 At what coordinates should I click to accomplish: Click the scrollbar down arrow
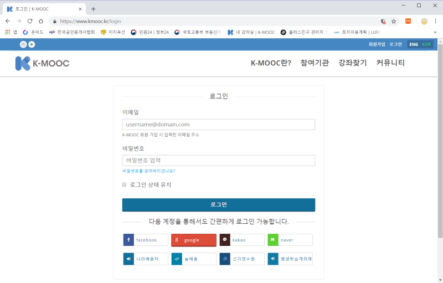(x=440, y=280)
